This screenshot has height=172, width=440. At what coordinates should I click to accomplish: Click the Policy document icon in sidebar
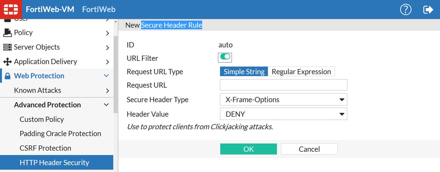8,32
